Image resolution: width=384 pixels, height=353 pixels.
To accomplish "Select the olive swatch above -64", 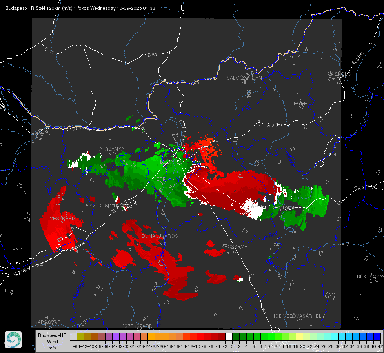I will coord(80,337).
